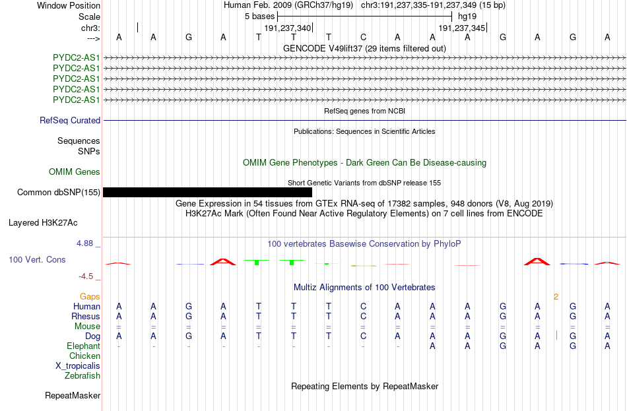Click the 191,237,345 coordinate marker

pyautogui.click(x=461, y=28)
